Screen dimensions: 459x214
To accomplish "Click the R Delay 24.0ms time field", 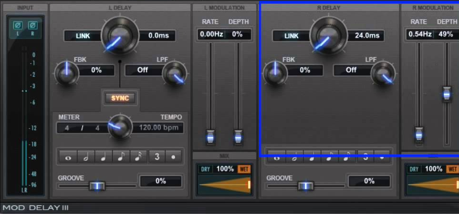I will point(366,36).
